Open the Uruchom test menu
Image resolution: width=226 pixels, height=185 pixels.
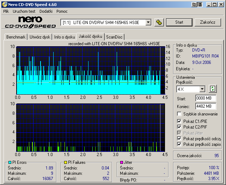coord(24,11)
